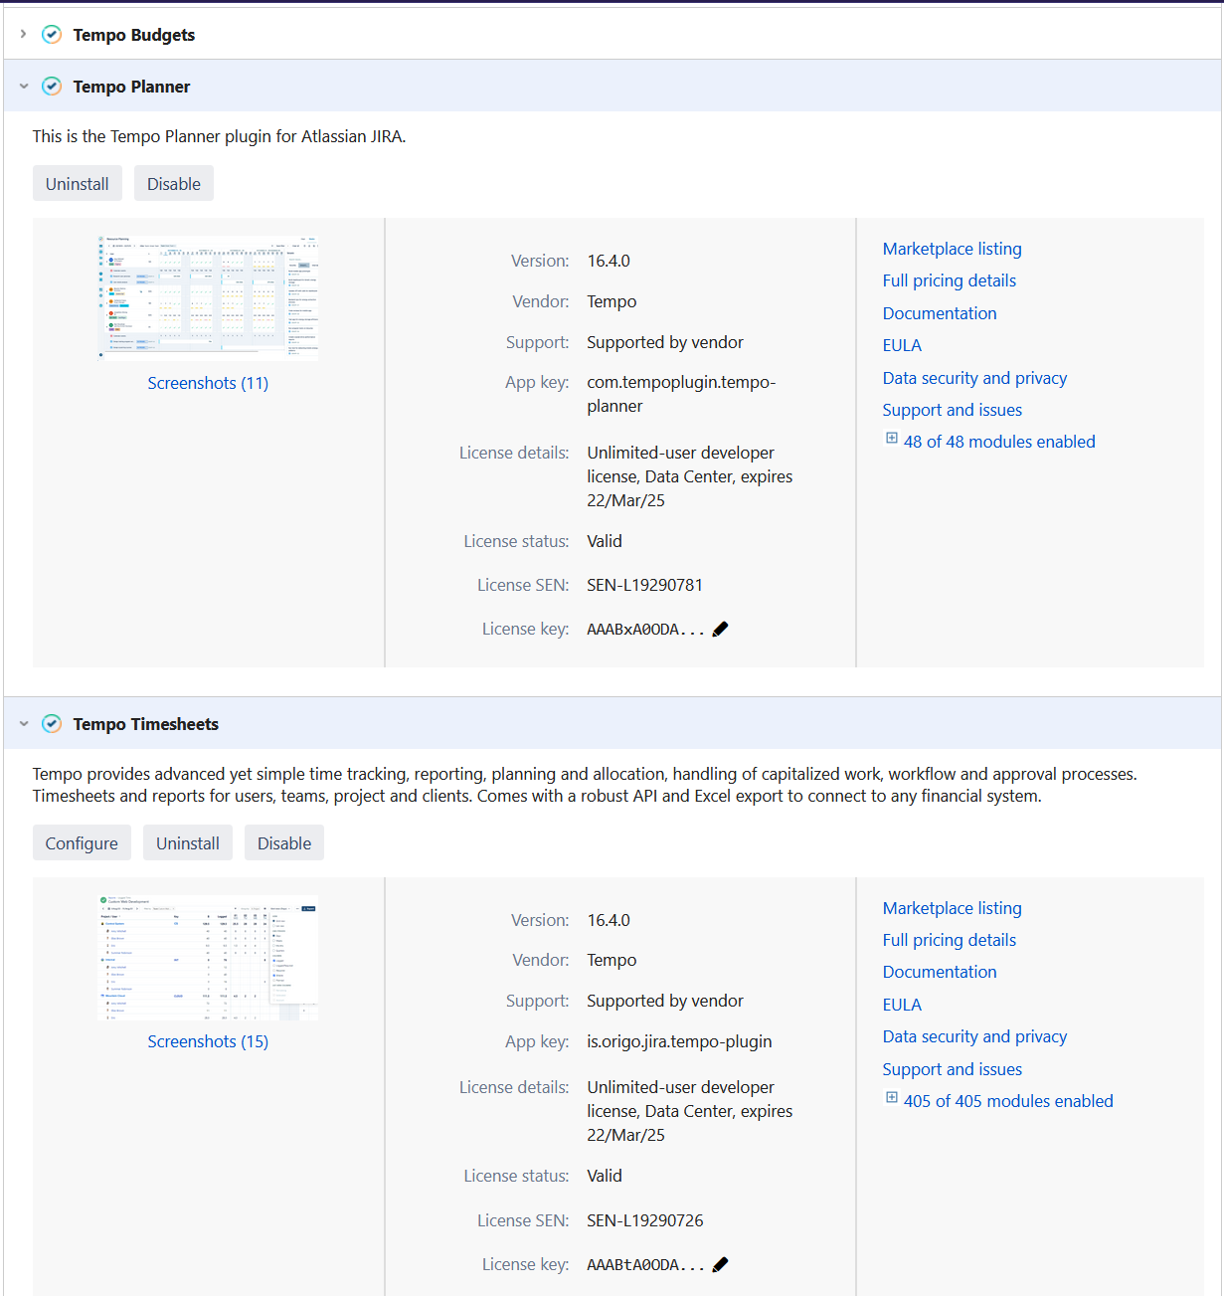The height and width of the screenshot is (1296, 1224).
Task: Disable the Tempo Timesheets app
Action: [284, 843]
